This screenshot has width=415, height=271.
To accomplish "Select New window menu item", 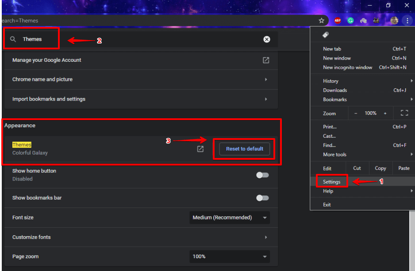I will pos(362,58).
